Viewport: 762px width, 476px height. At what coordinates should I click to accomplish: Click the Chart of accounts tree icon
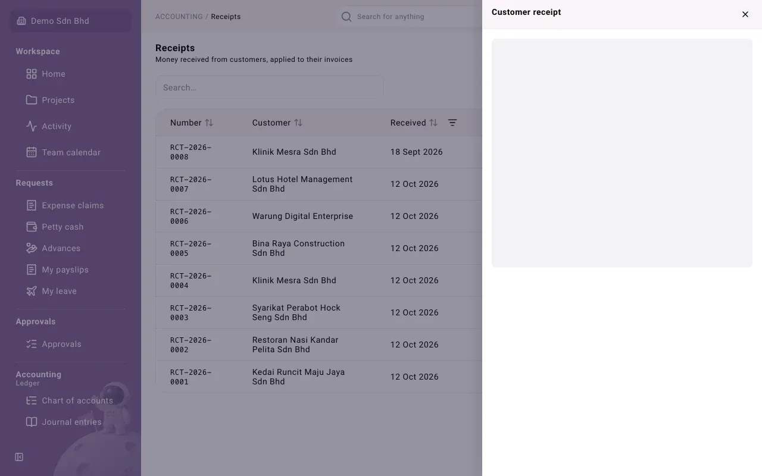[x=32, y=400]
